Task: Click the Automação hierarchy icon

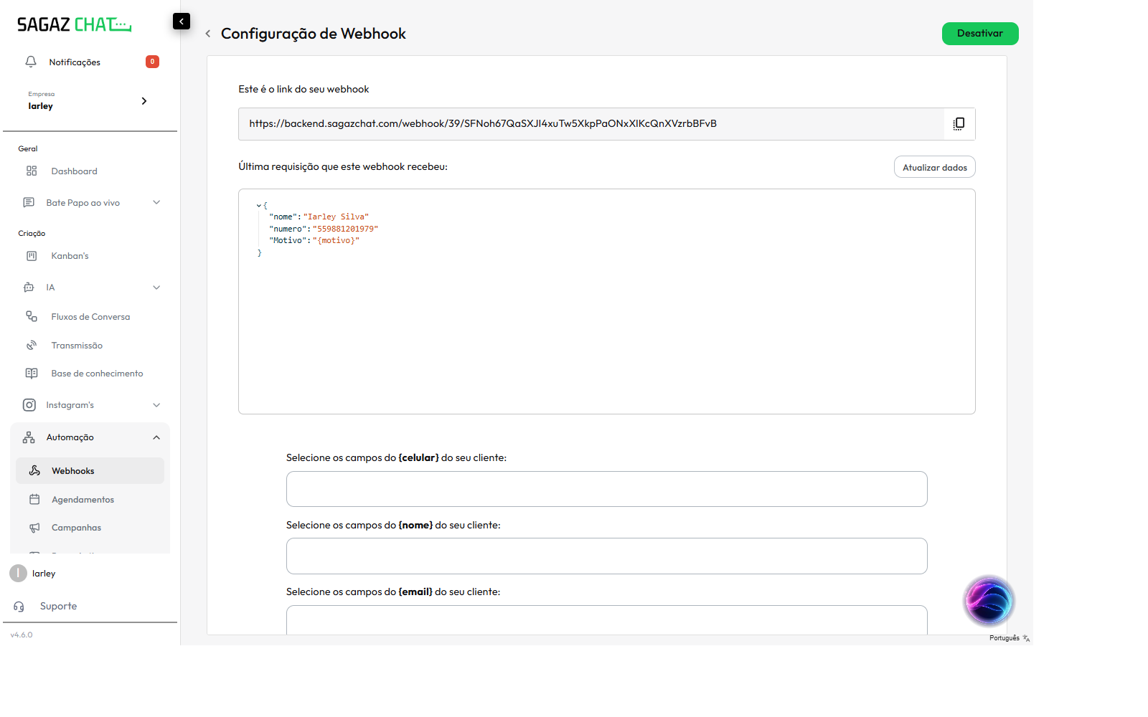Action: (29, 437)
